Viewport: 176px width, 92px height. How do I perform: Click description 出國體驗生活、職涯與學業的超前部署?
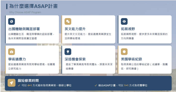pyautogui.click(x=31, y=36)
